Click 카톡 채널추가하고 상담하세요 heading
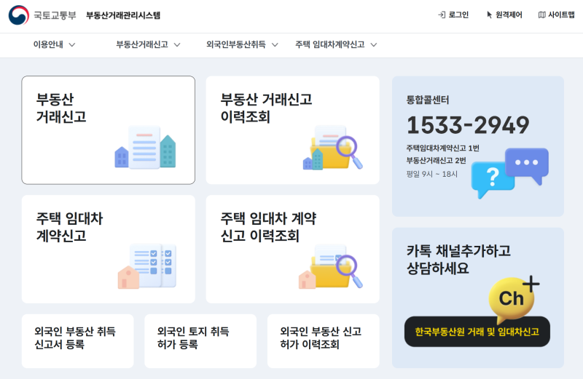This screenshot has height=379, width=583. pyautogui.click(x=458, y=260)
